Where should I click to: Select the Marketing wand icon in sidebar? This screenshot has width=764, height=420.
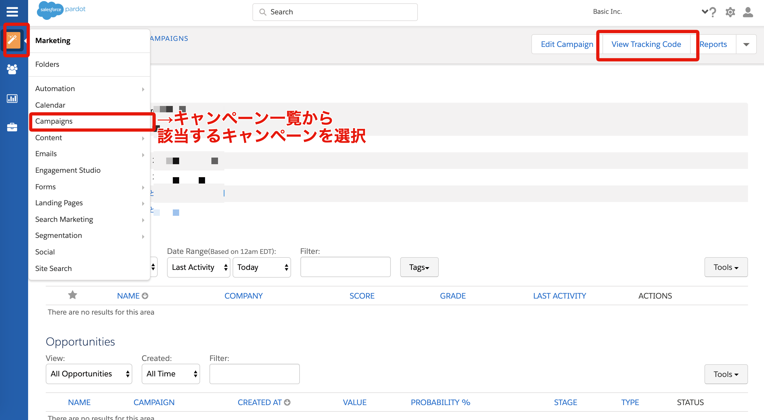pos(14,40)
